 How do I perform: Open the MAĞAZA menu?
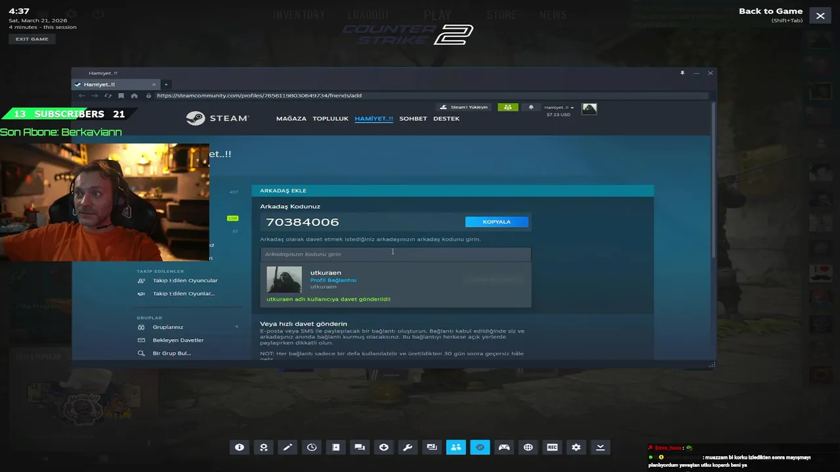291,119
